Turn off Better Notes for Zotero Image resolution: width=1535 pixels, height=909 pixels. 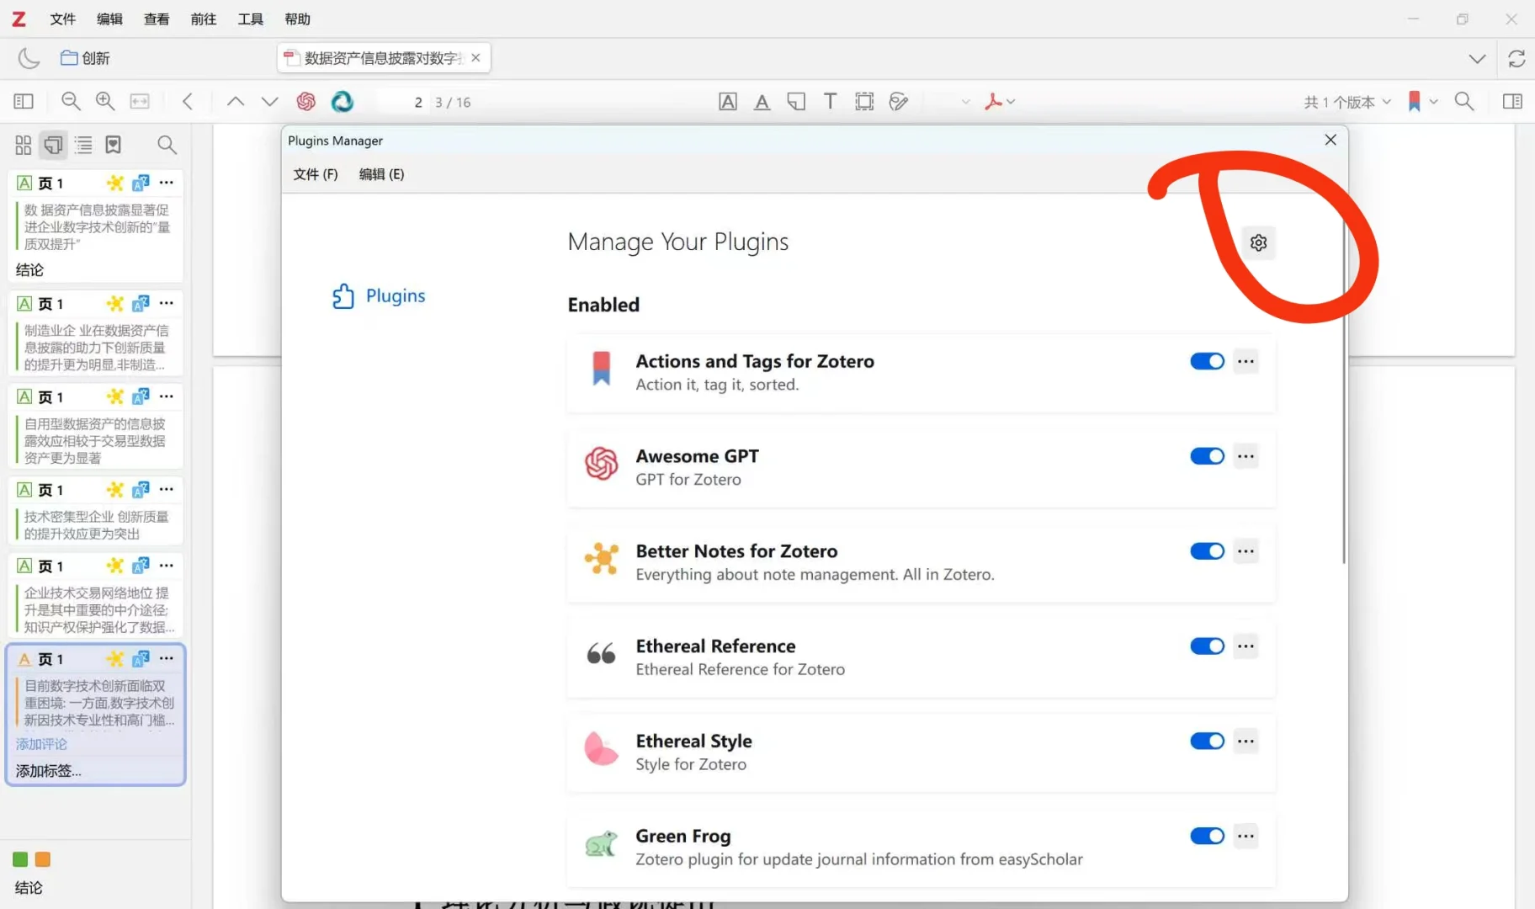tap(1207, 551)
